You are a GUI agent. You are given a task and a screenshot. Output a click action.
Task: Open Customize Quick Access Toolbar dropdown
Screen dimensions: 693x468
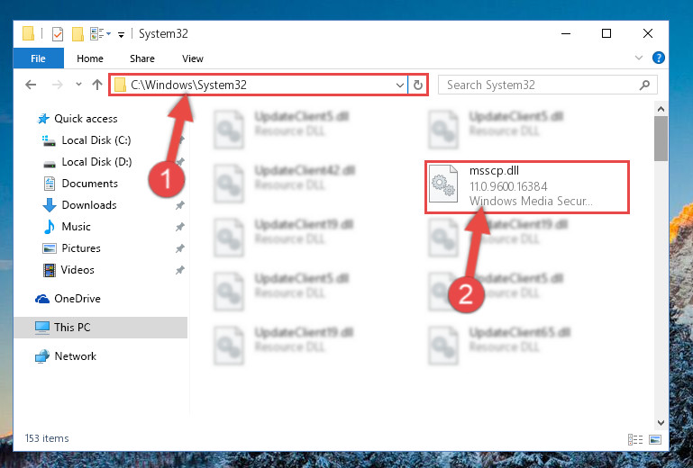[121, 35]
